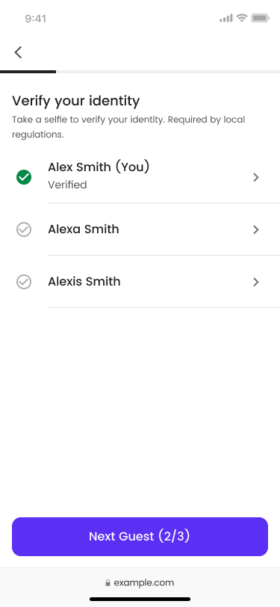Viewport: 280px width, 607px height.
Task: Toggle the gray checkmark beside Alexa Smith
Action: point(24,229)
